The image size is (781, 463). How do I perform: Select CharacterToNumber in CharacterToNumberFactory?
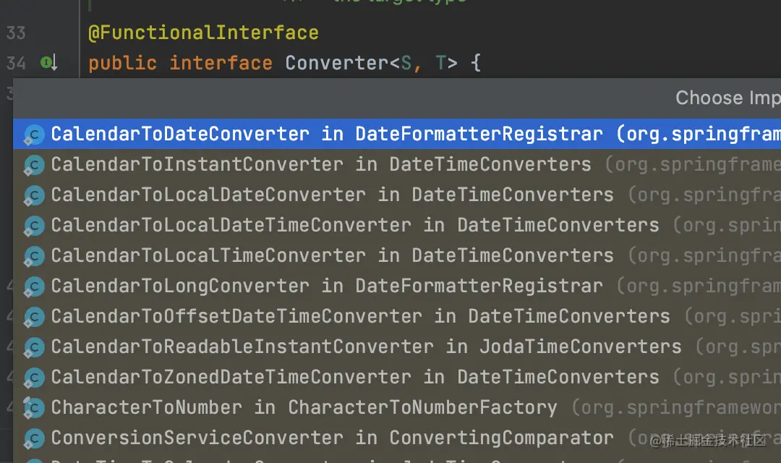[x=397, y=407]
